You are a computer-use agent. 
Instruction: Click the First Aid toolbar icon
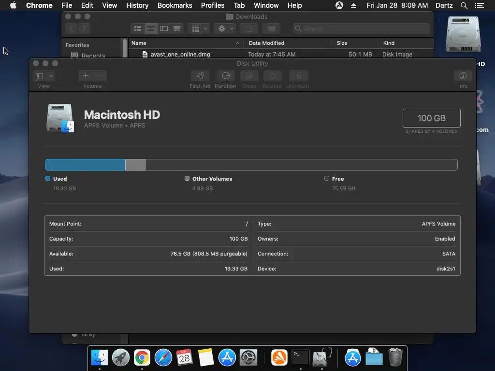point(200,76)
